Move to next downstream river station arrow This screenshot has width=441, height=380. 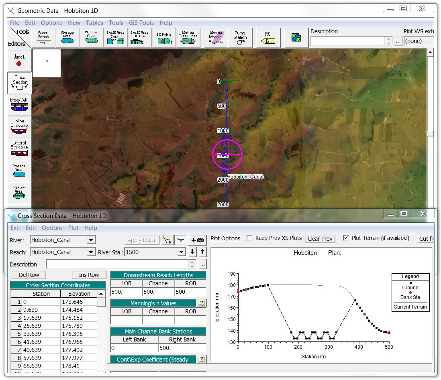pyautogui.click(x=192, y=252)
